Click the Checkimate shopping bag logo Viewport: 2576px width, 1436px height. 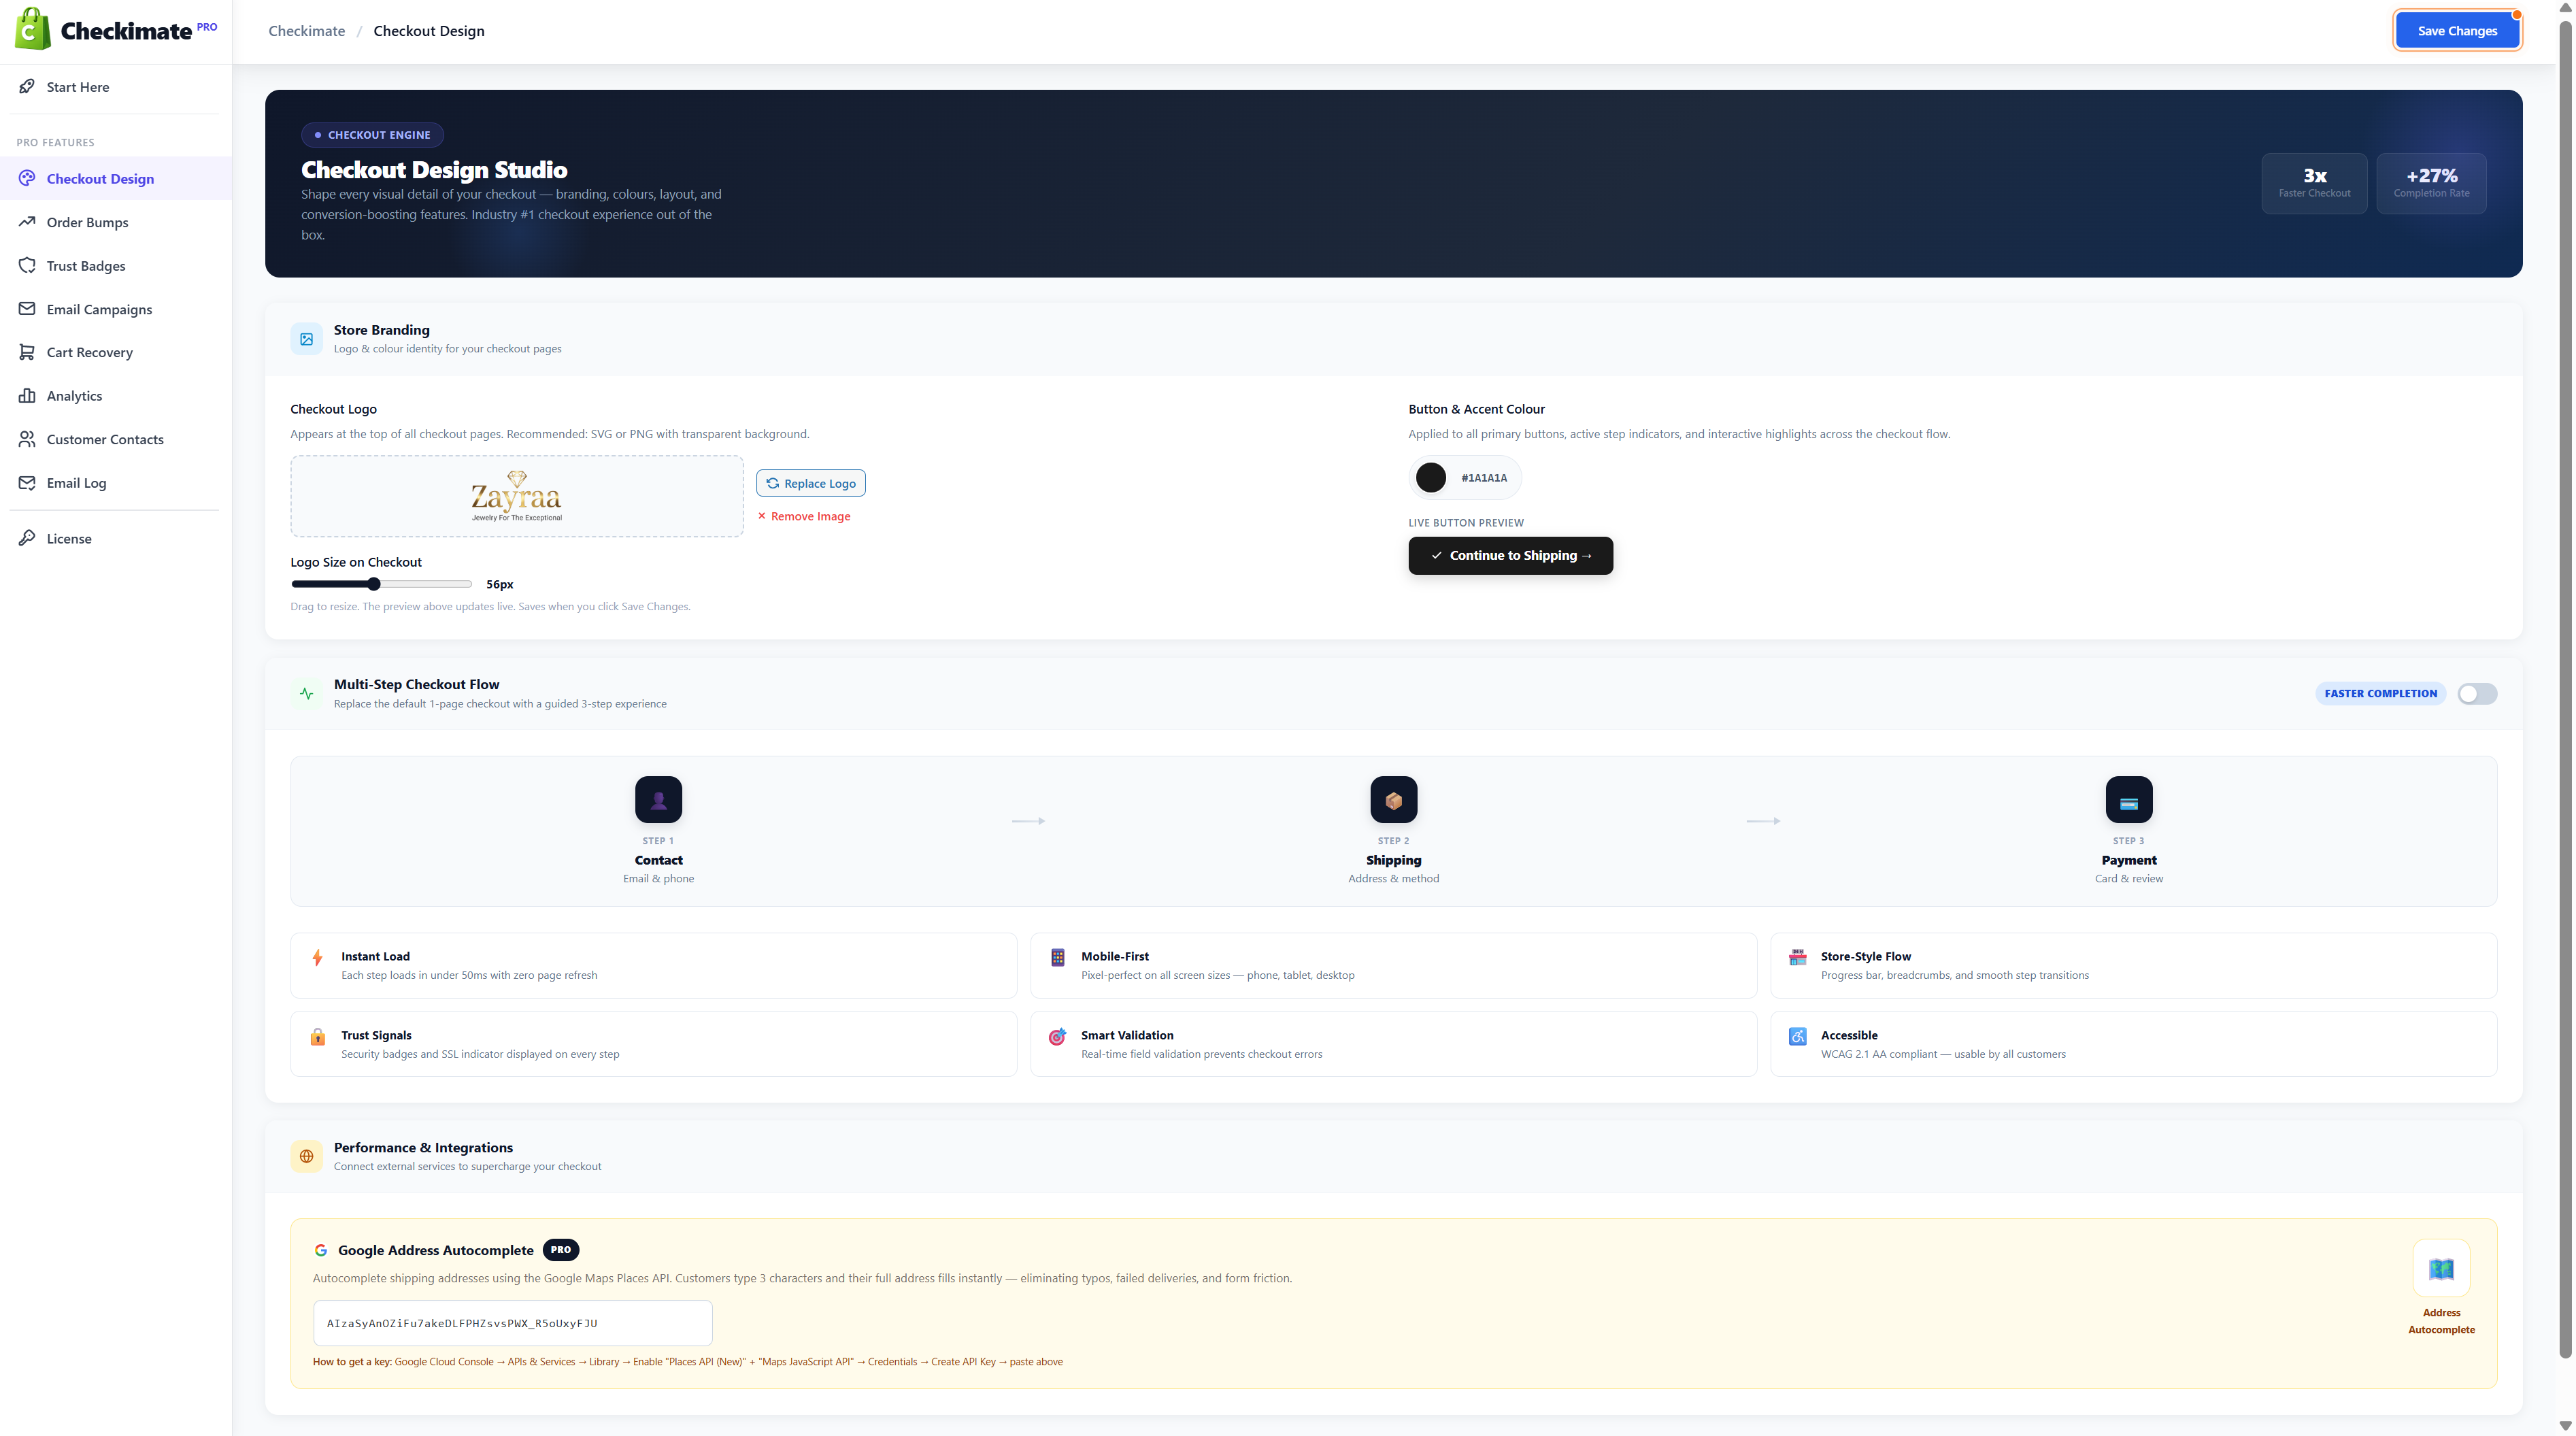click(32, 29)
